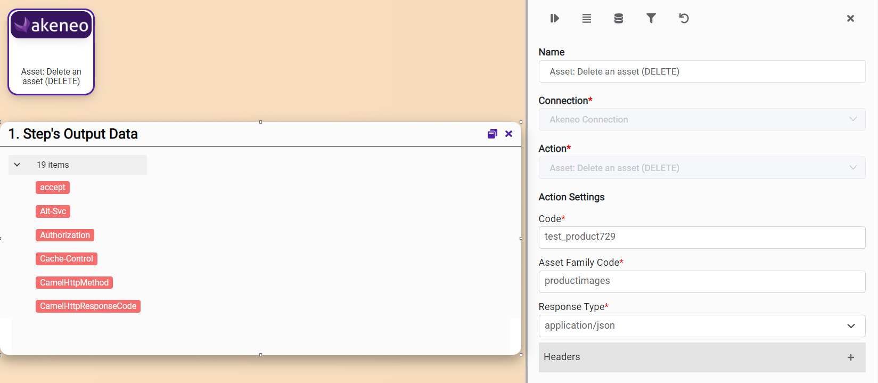Select the CamelHttpResponseCode output tag
The height and width of the screenshot is (383, 878).
click(88, 306)
